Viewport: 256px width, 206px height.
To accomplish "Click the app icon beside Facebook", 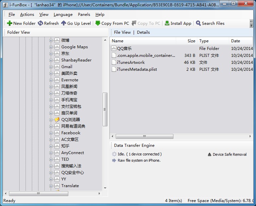I will click(57, 133).
